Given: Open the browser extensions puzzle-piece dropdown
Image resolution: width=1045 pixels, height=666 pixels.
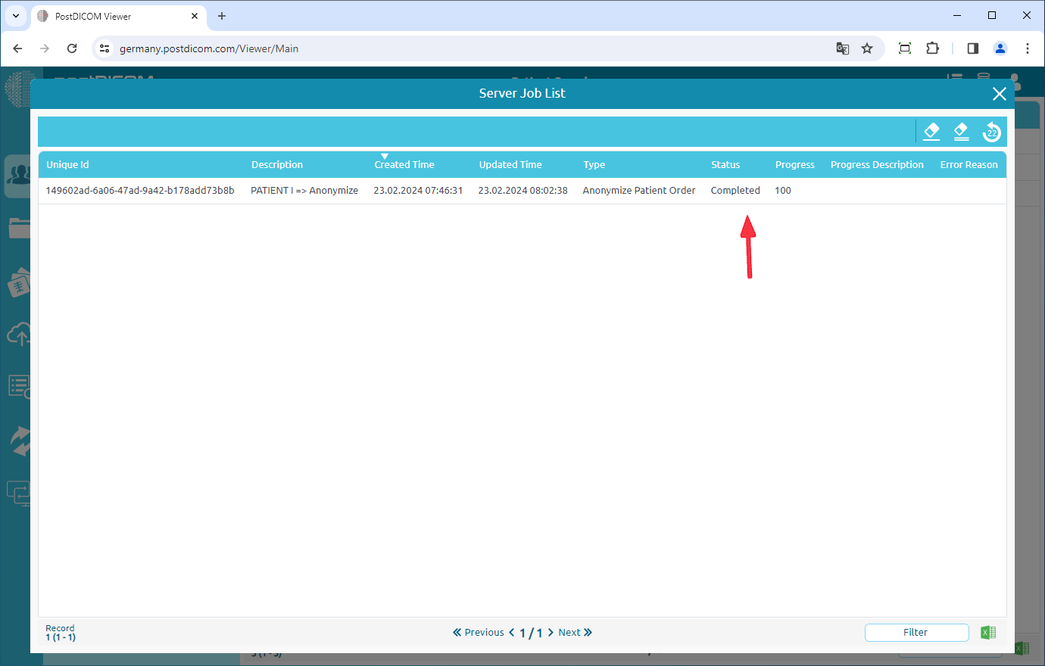Looking at the screenshot, I should (x=932, y=48).
